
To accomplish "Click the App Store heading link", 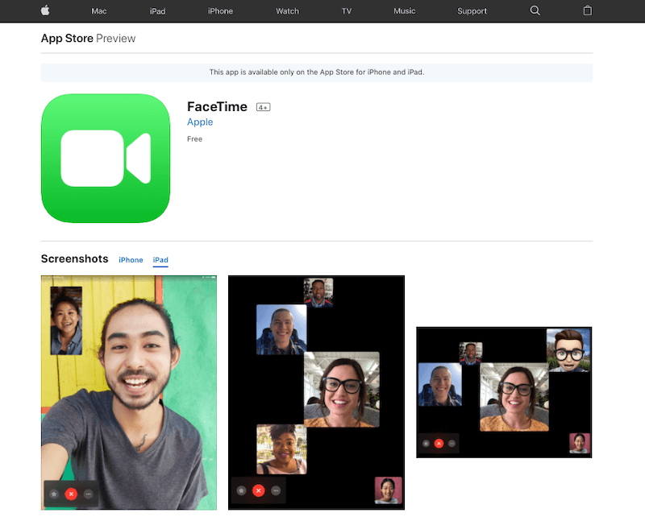I will (67, 38).
